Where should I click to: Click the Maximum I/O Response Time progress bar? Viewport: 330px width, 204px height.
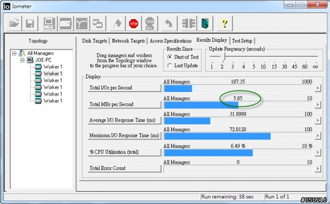pos(238,136)
